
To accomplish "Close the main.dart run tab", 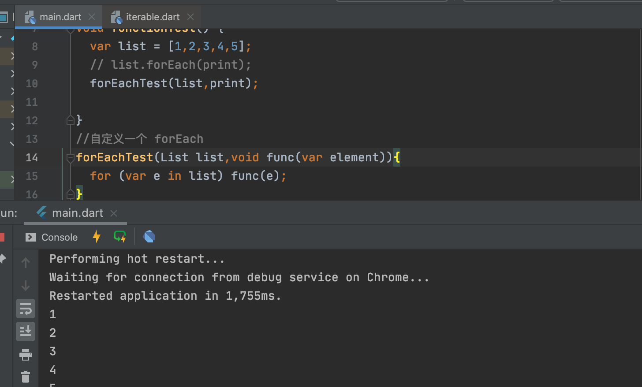I will 114,213.
